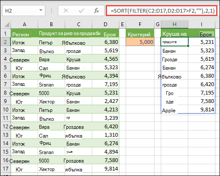Click the 'Круша на' header cell
This screenshot has width=220, height=176.
pos(174,33)
